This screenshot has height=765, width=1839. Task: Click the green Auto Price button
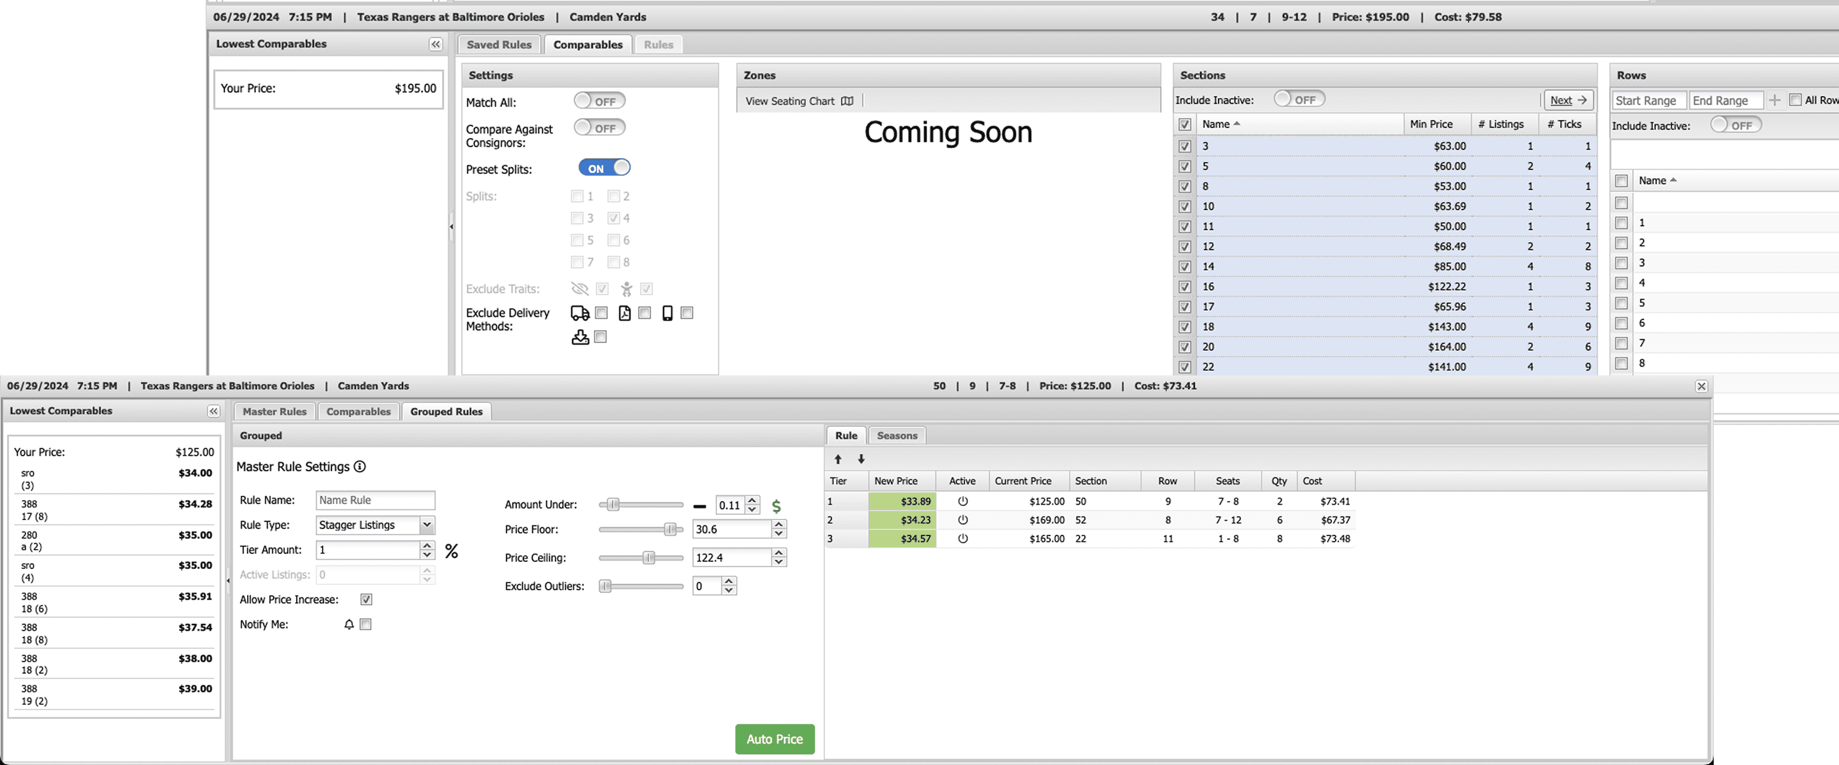point(775,740)
